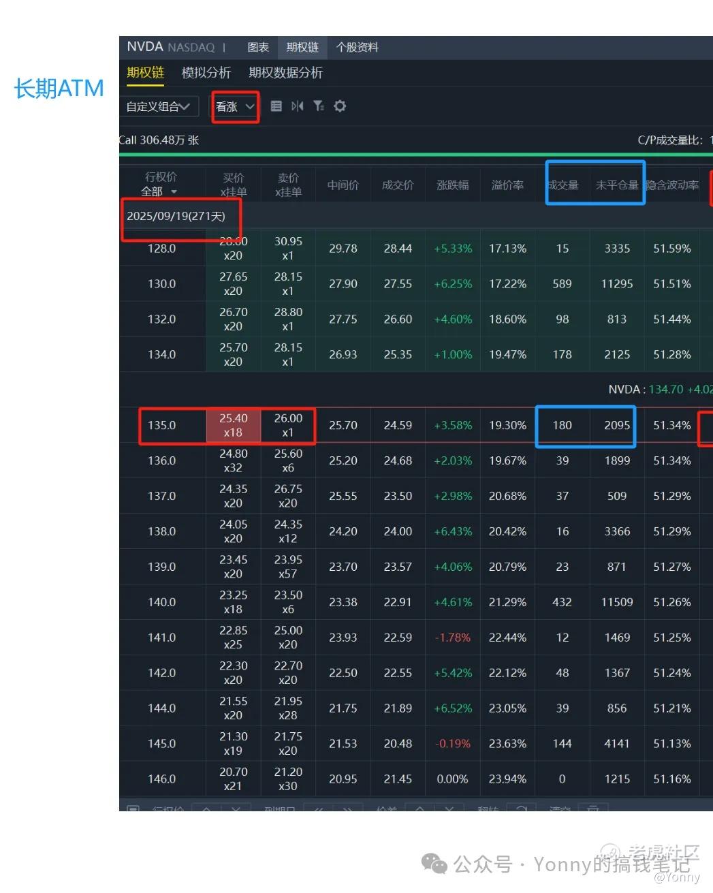Sort by the 卖价 column header
The width and height of the screenshot is (713, 893).
[288, 185]
